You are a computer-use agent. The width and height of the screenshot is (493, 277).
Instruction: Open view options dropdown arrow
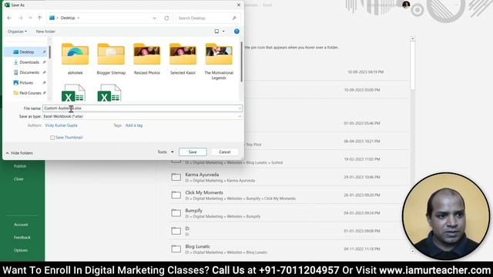[223, 32]
